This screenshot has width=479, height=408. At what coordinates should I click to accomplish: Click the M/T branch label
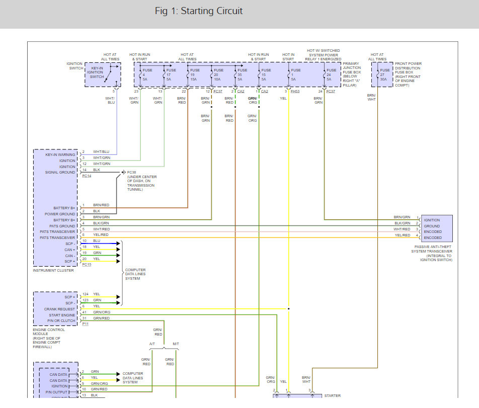click(x=176, y=344)
